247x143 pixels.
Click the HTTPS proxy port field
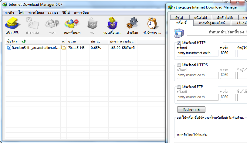[x=228, y=75]
